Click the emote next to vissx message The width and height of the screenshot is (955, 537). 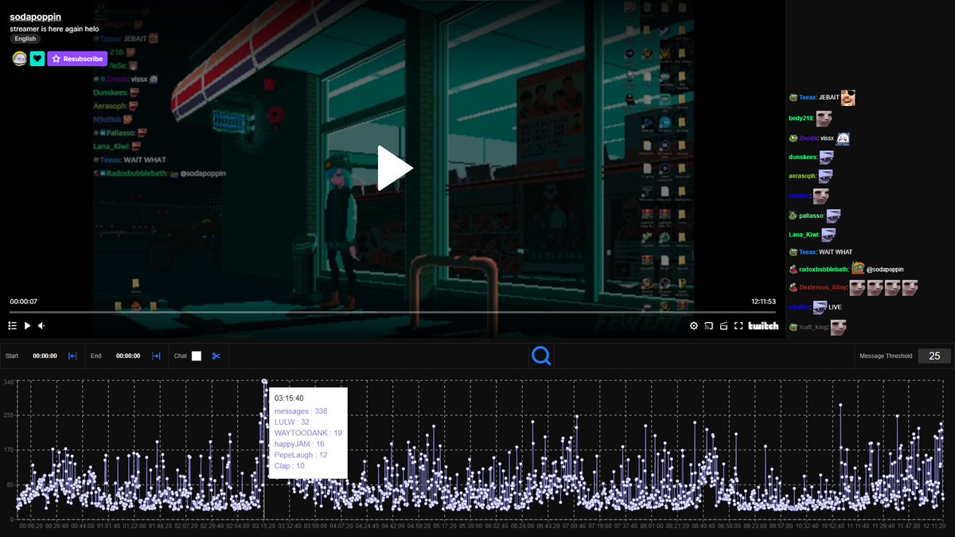click(842, 138)
